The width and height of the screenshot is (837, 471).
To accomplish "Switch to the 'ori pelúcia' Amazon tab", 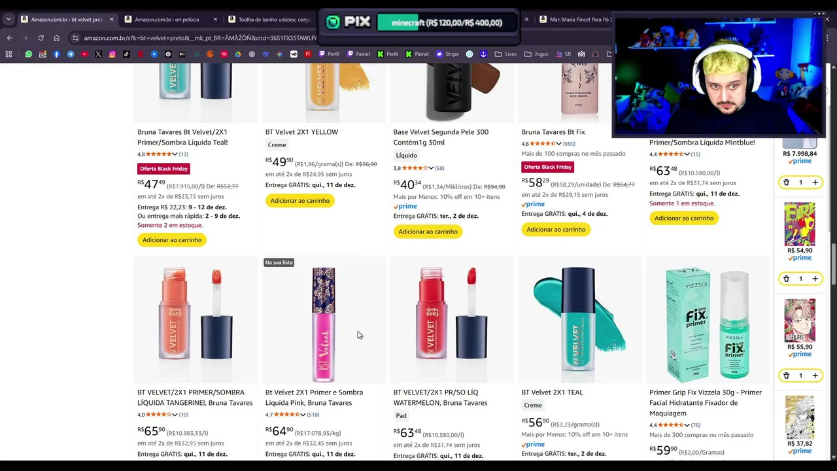I will tap(167, 20).
